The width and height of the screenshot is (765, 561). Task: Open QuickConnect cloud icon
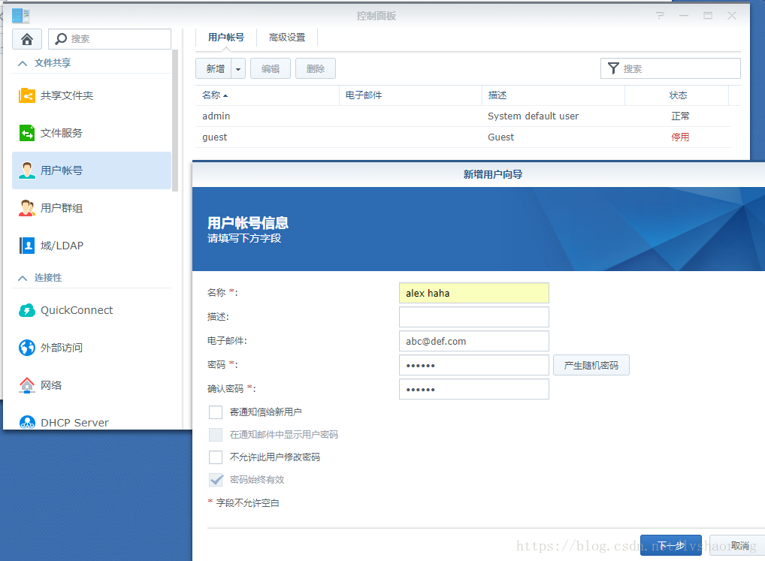(27, 310)
